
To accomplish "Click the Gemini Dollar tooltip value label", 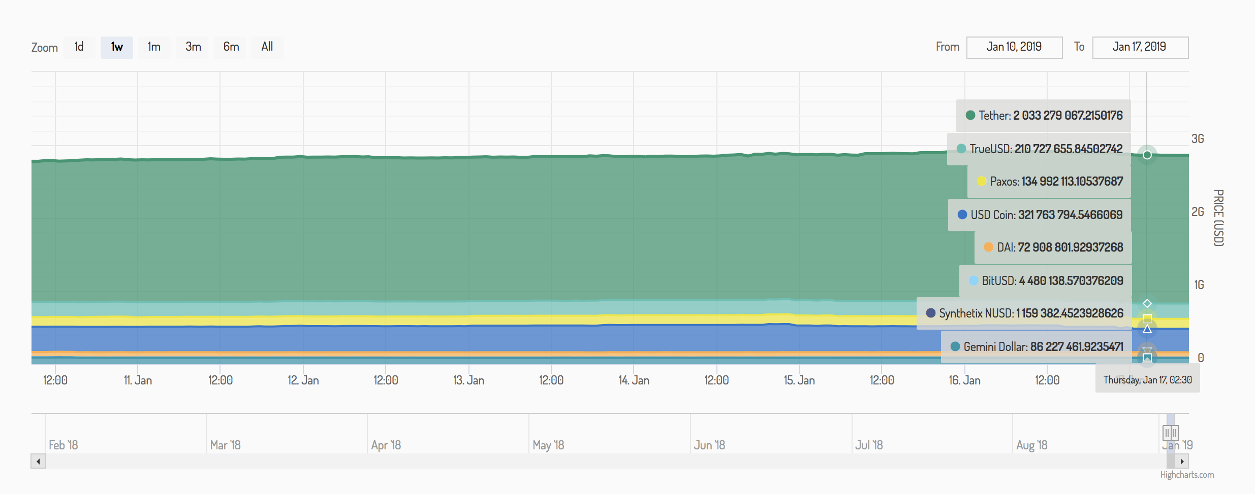I will 1037,347.
